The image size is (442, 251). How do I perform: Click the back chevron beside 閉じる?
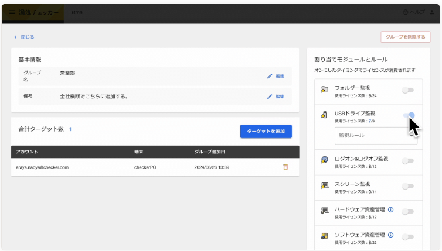(15, 37)
